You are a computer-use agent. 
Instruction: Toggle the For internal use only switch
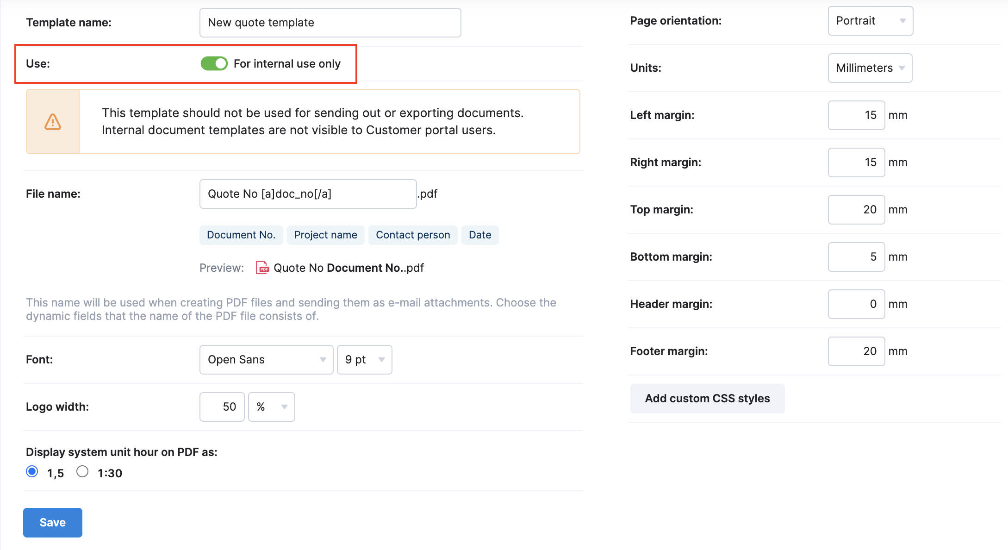(x=214, y=63)
